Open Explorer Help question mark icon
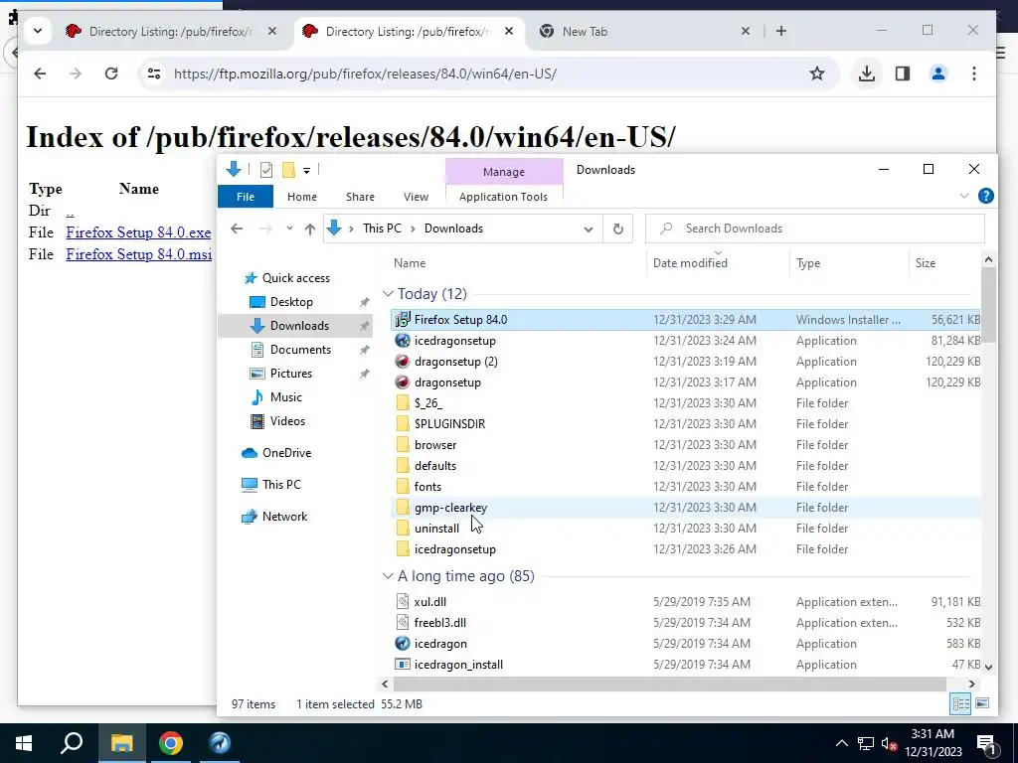 click(x=985, y=196)
